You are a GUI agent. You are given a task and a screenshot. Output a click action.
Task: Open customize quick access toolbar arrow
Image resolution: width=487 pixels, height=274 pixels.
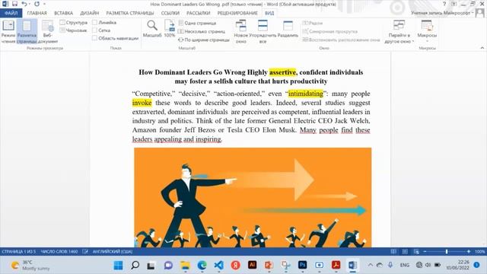coord(45,4)
